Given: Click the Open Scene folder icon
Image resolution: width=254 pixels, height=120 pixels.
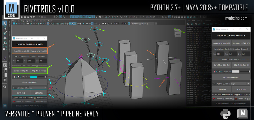Looking at the screenshot, I should coord(25,17).
